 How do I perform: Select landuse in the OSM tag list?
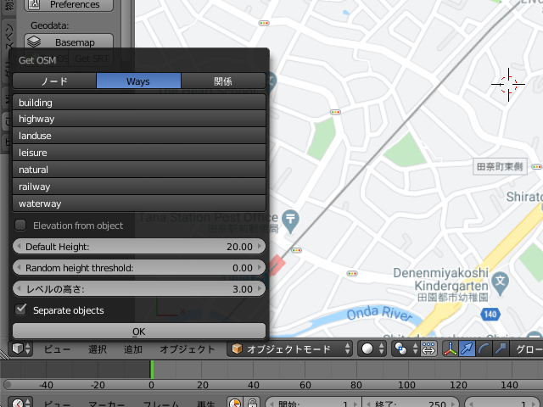(x=139, y=136)
